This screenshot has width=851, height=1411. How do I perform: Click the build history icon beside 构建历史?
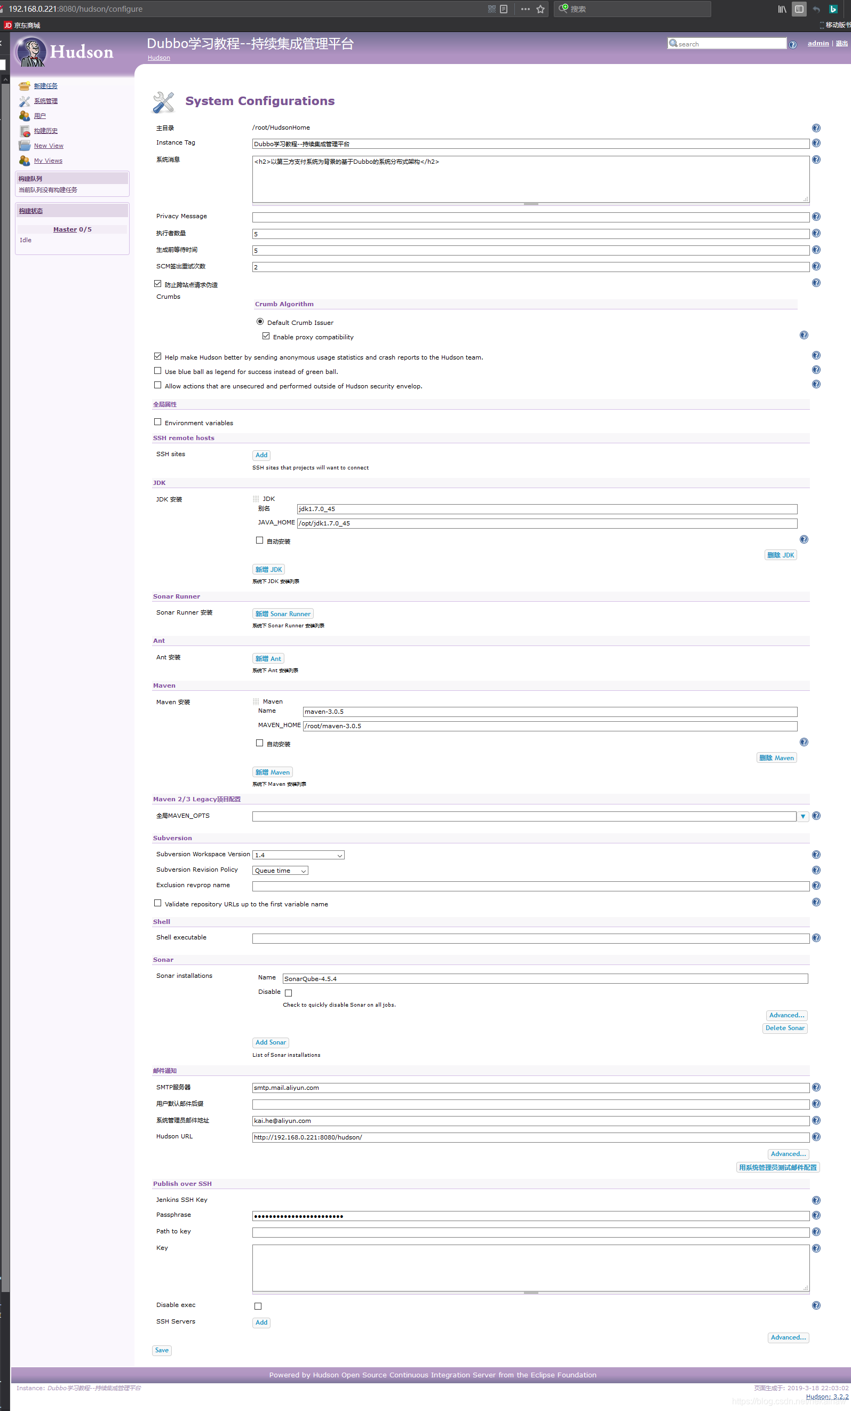[24, 131]
